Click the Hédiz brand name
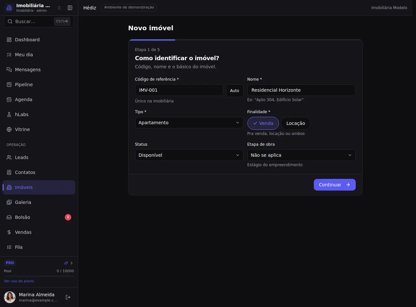 pos(90,8)
